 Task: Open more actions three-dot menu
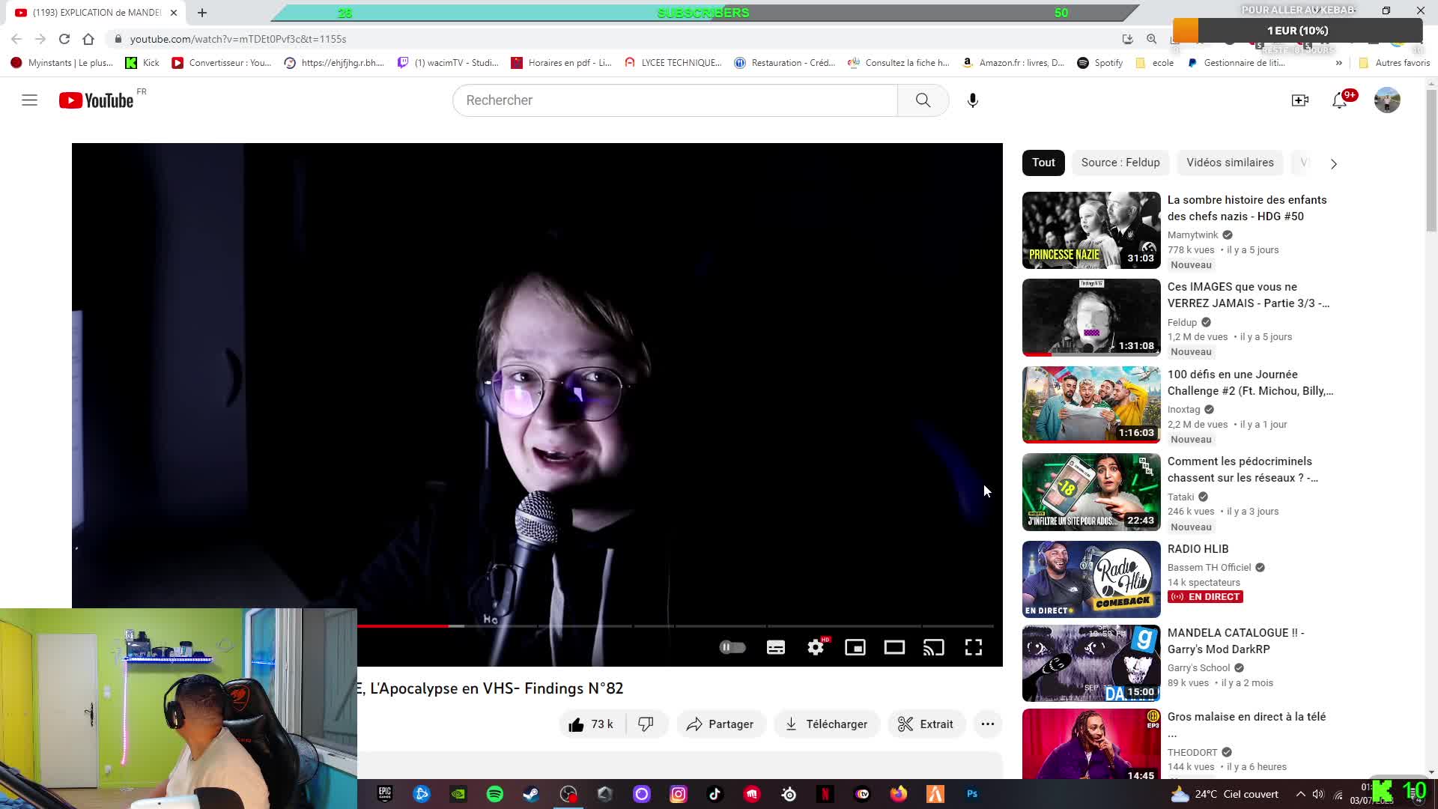(x=988, y=724)
